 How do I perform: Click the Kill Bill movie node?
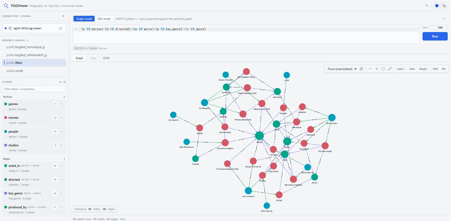[279, 195]
